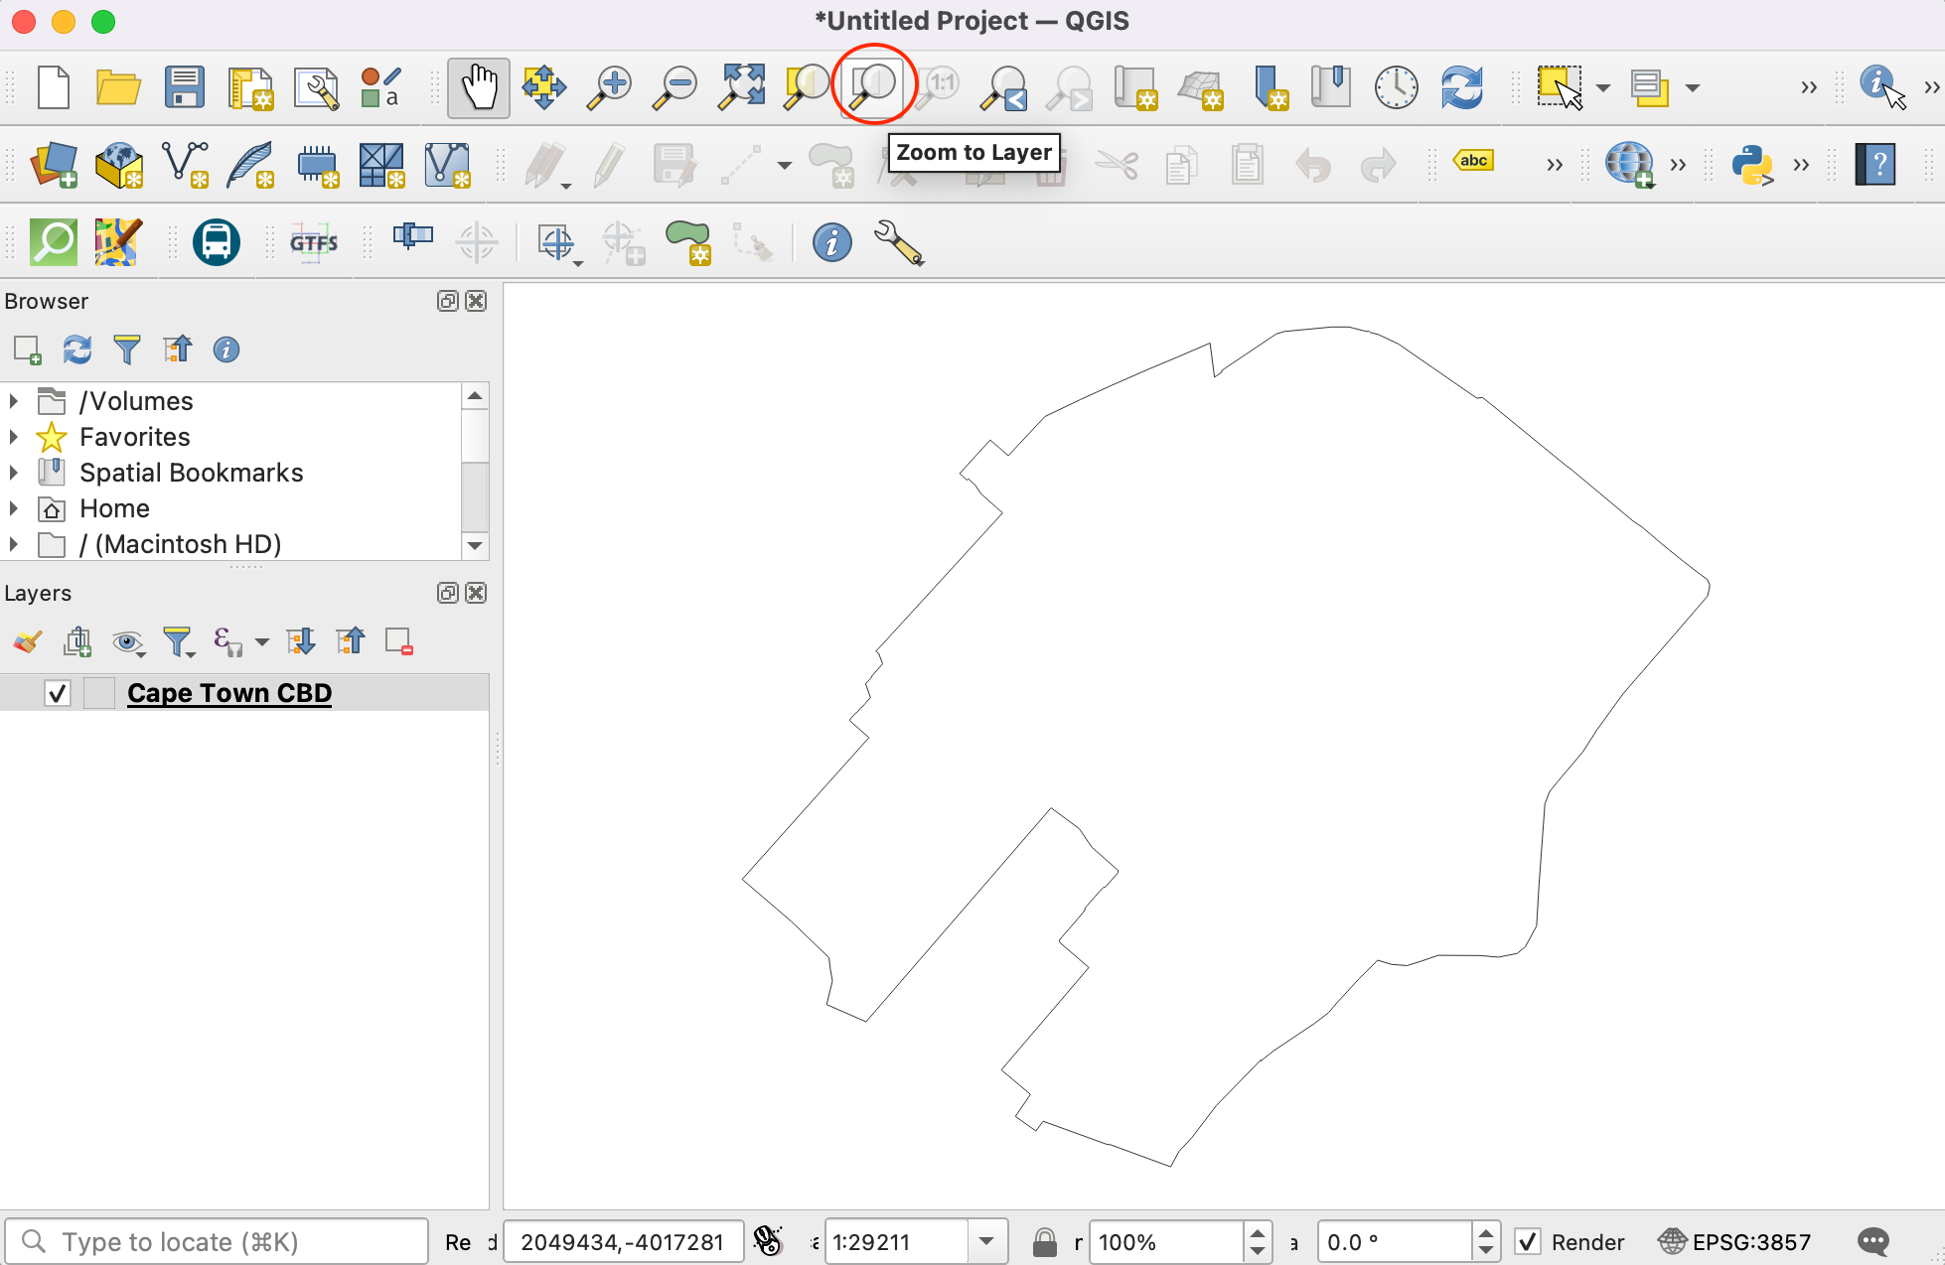Select Spatial Bookmarks in the Browser
Screen dimensions: 1945x1265
coord(191,473)
